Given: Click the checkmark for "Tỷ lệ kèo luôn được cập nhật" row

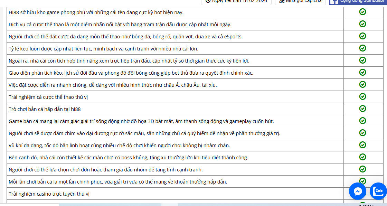Looking at the screenshot, I should [362, 48].
